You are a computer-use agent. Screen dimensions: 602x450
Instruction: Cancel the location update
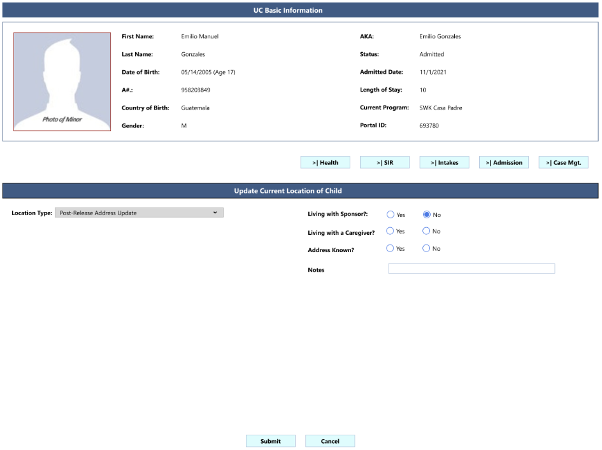pyautogui.click(x=330, y=441)
